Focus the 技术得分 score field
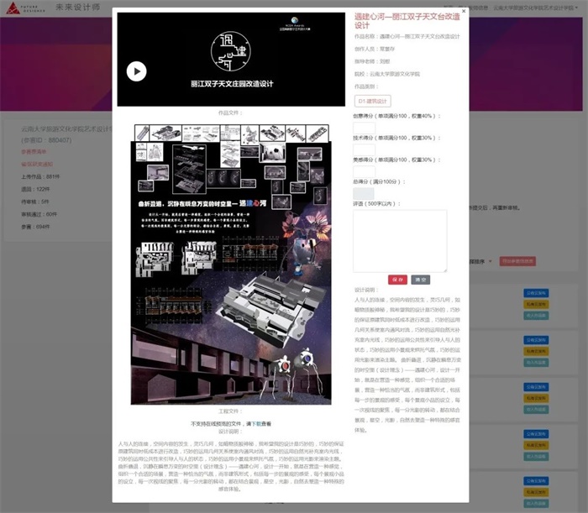The image size is (588, 513). (364, 149)
